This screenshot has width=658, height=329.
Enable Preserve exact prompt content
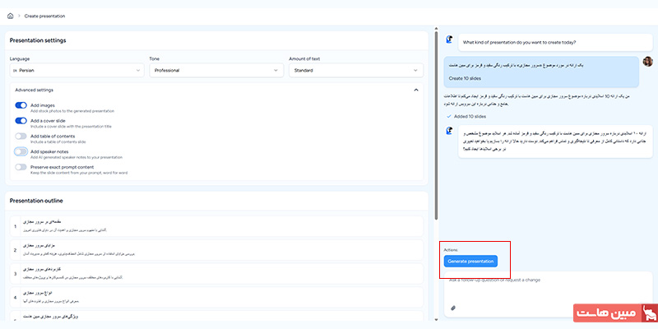click(21, 166)
